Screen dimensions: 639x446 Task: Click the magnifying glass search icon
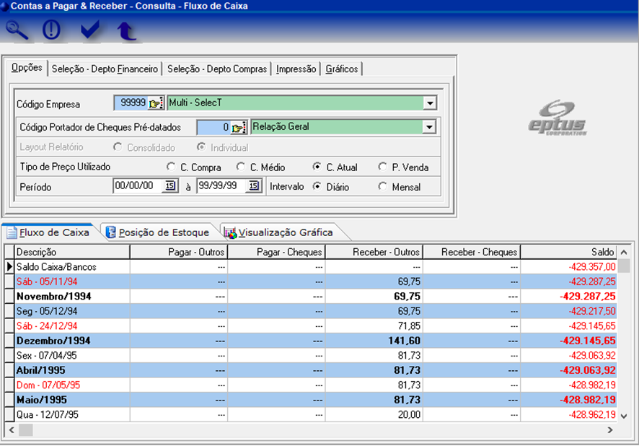coord(17,30)
